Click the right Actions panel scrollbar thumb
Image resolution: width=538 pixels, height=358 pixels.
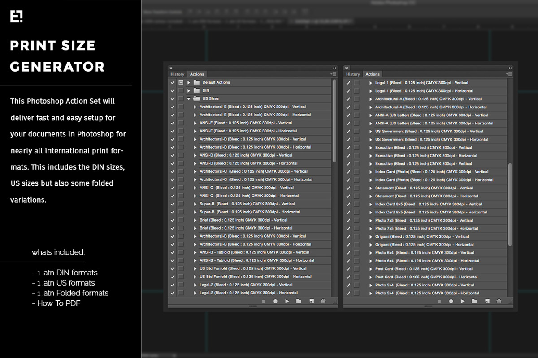[x=510, y=205]
